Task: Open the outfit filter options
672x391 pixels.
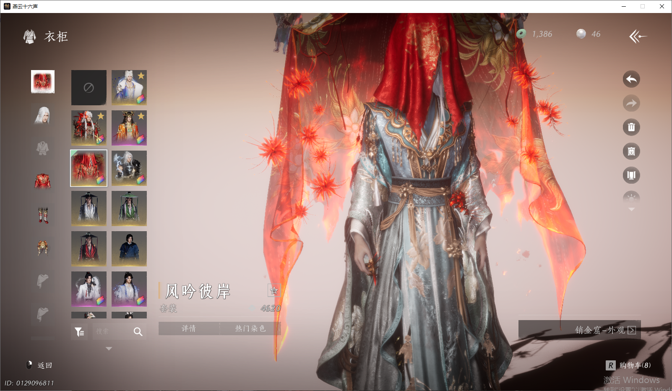Action: coord(79,332)
